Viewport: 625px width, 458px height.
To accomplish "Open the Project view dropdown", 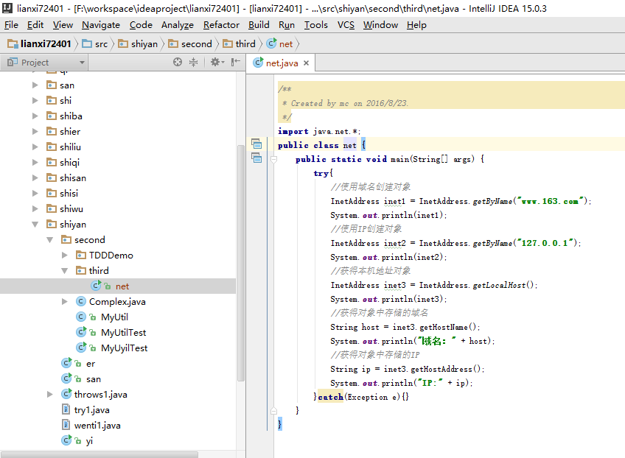I will click(82, 63).
